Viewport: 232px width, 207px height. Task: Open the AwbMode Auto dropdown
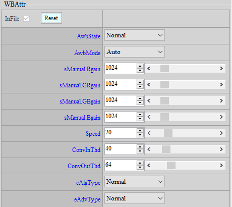(x=135, y=52)
